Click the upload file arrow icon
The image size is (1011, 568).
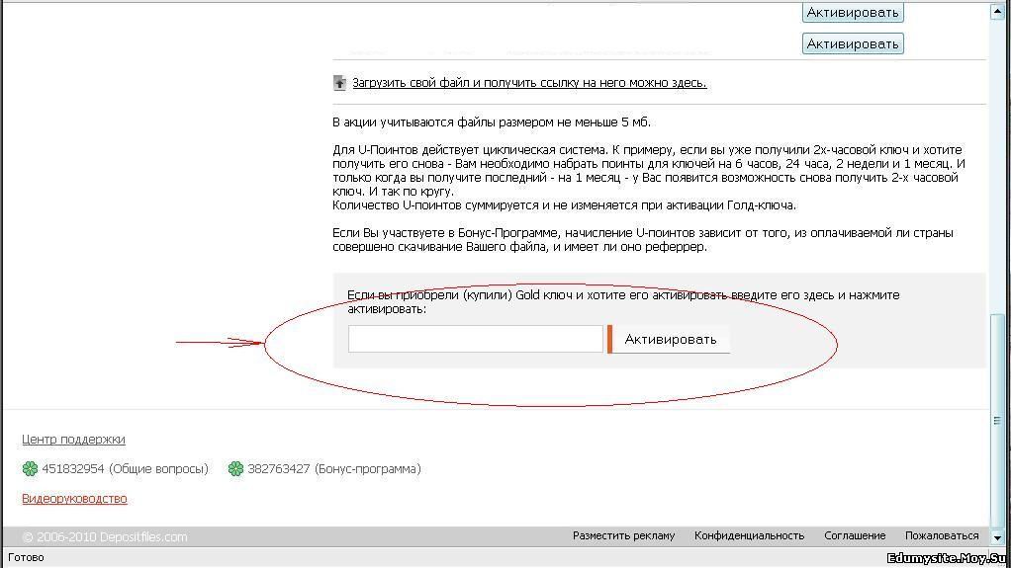click(339, 83)
